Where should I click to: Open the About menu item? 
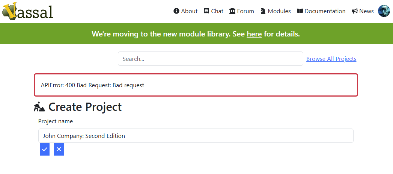189,11
